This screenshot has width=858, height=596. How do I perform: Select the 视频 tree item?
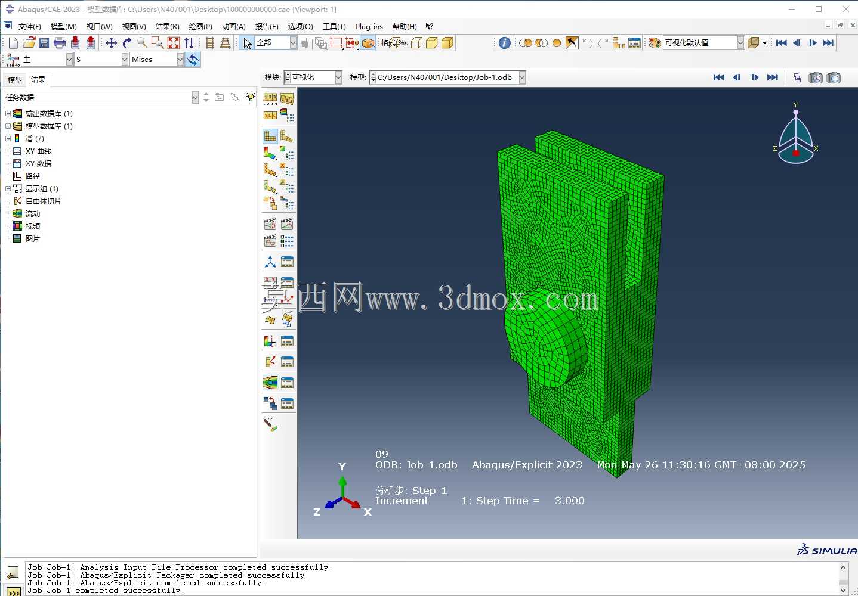pyautogui.click(x=33, y=226)
